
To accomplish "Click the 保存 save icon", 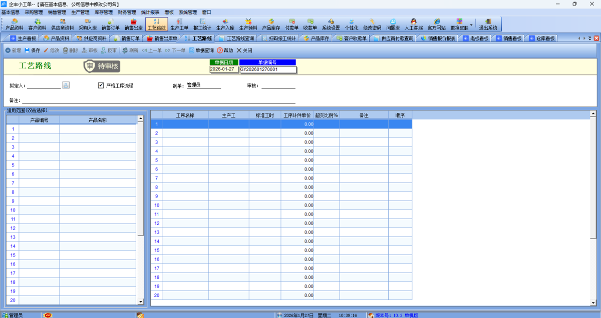I will point(27,50).
